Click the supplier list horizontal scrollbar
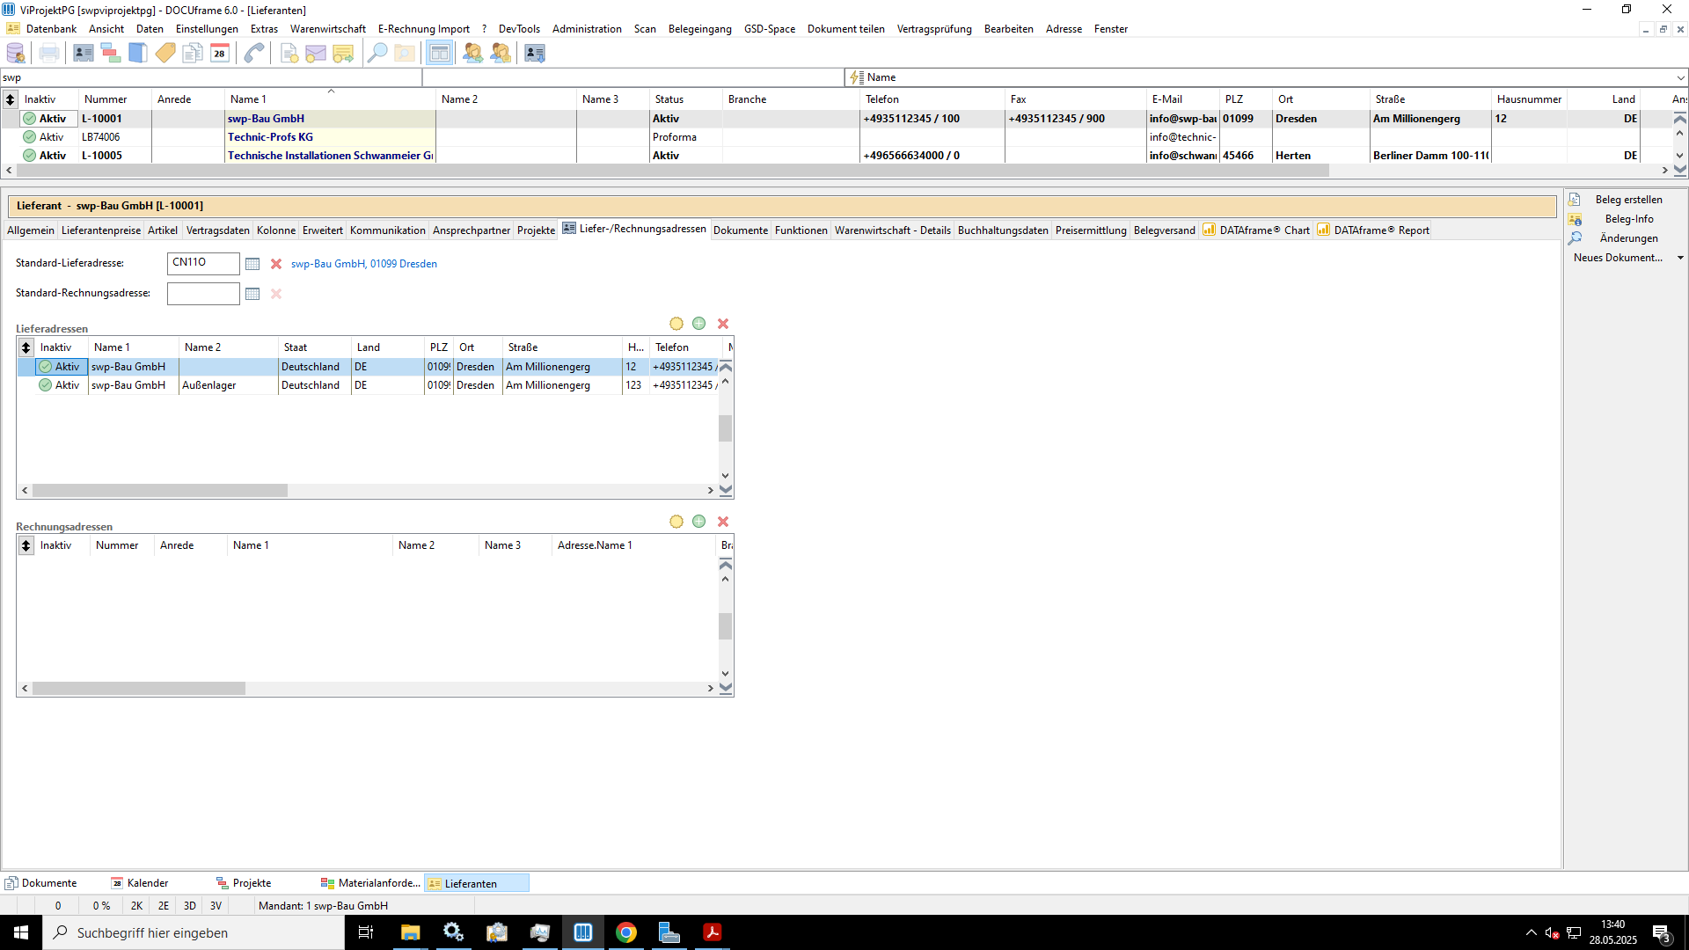Screen dimensions: 1689x950 tap(674, 171)
